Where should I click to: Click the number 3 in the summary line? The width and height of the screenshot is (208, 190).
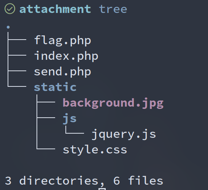pos(8,180)
